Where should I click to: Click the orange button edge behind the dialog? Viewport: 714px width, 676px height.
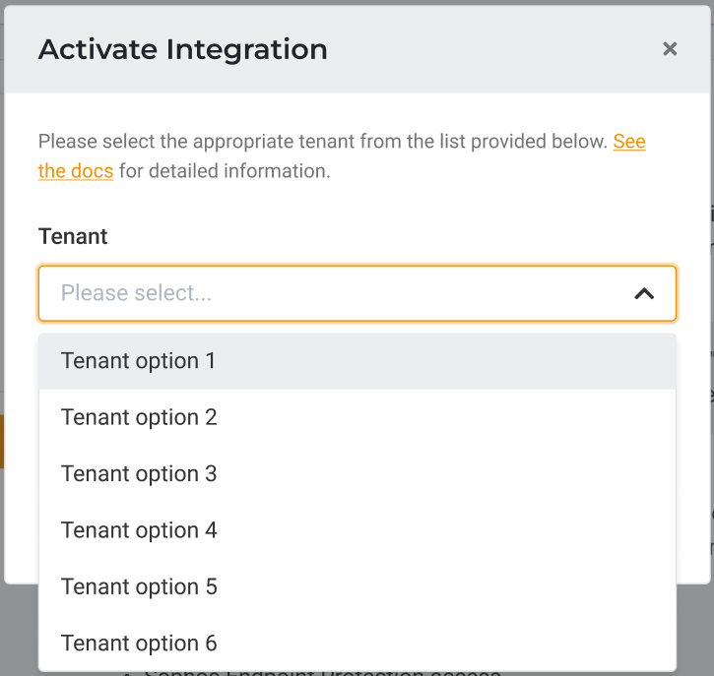[x=2, y=441]
